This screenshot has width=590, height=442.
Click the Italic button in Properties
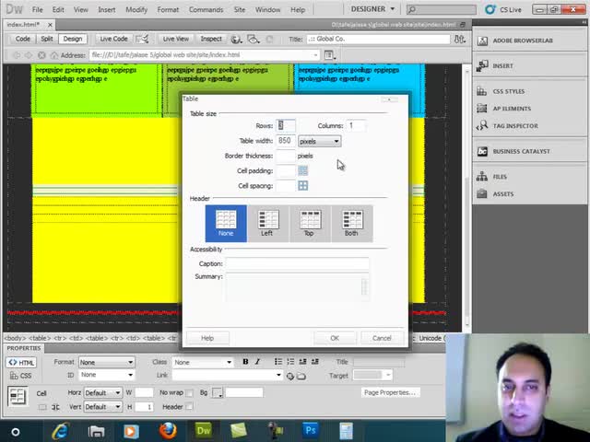pos(257,362)
